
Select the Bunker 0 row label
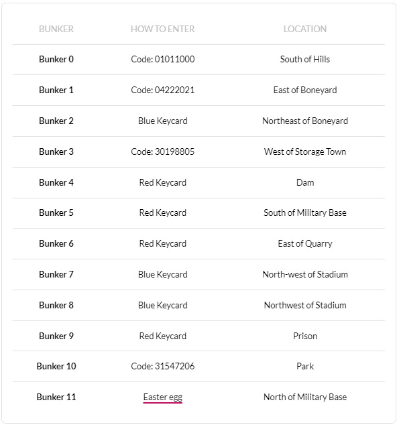[56, 59]
